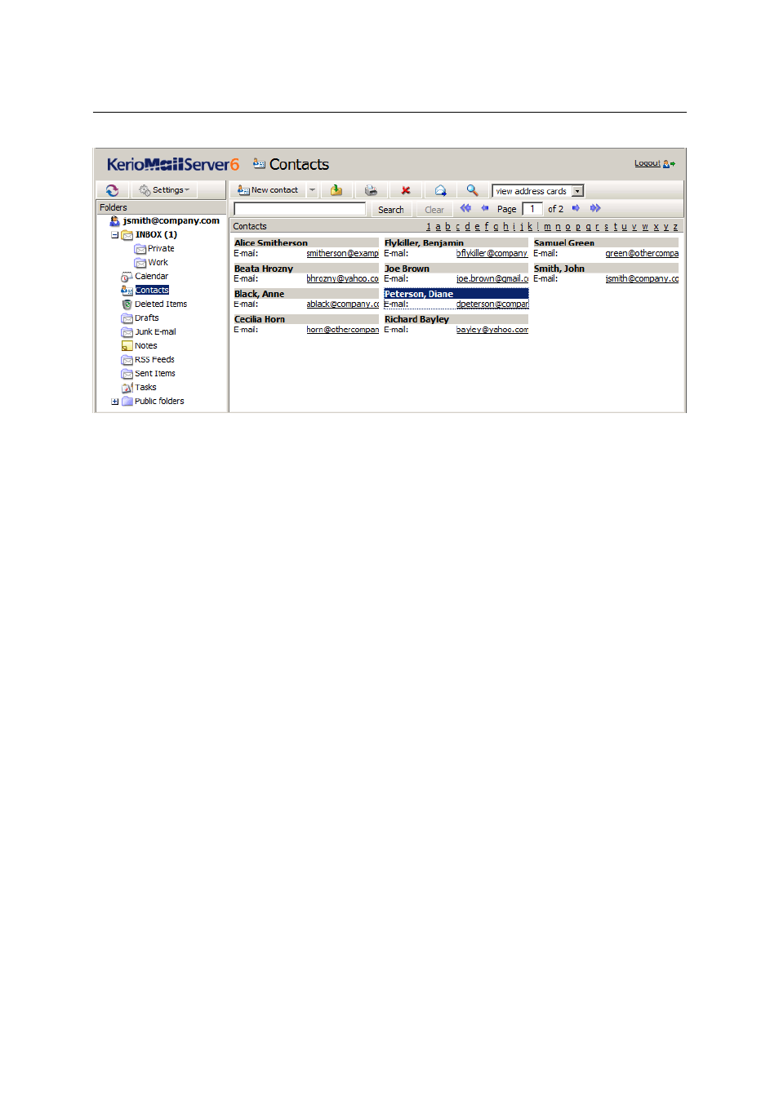Filter contacts by letter z
779x1102 pixels.
pyautogui.click(x=675, y=227)
